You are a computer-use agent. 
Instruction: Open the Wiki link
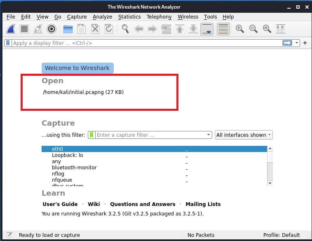pos(94,204)
